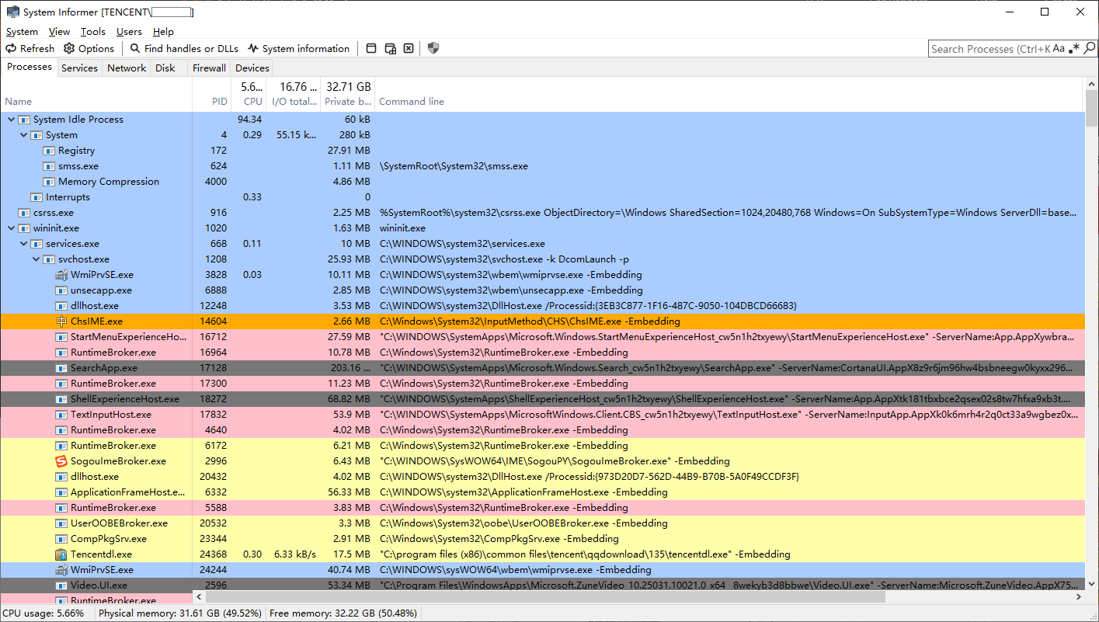Image resolution: width=1099 pixels, height=622 pixels.
Task: Select the Processes tab
Action: (29, 67)
